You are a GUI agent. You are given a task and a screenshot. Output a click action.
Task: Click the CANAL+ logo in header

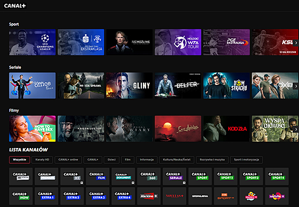15,6
